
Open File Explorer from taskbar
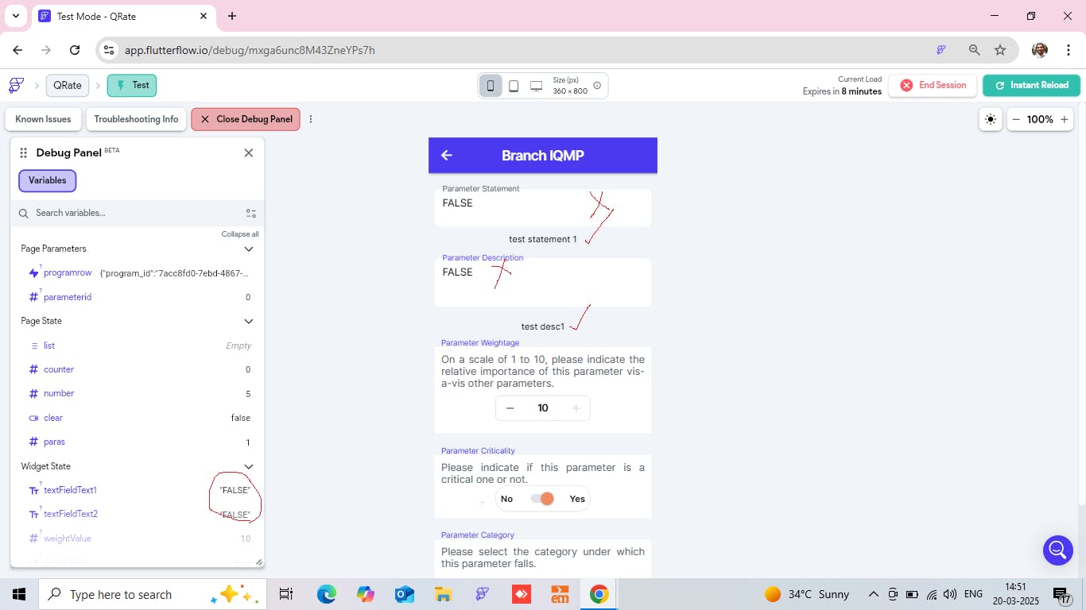[444, 594]
